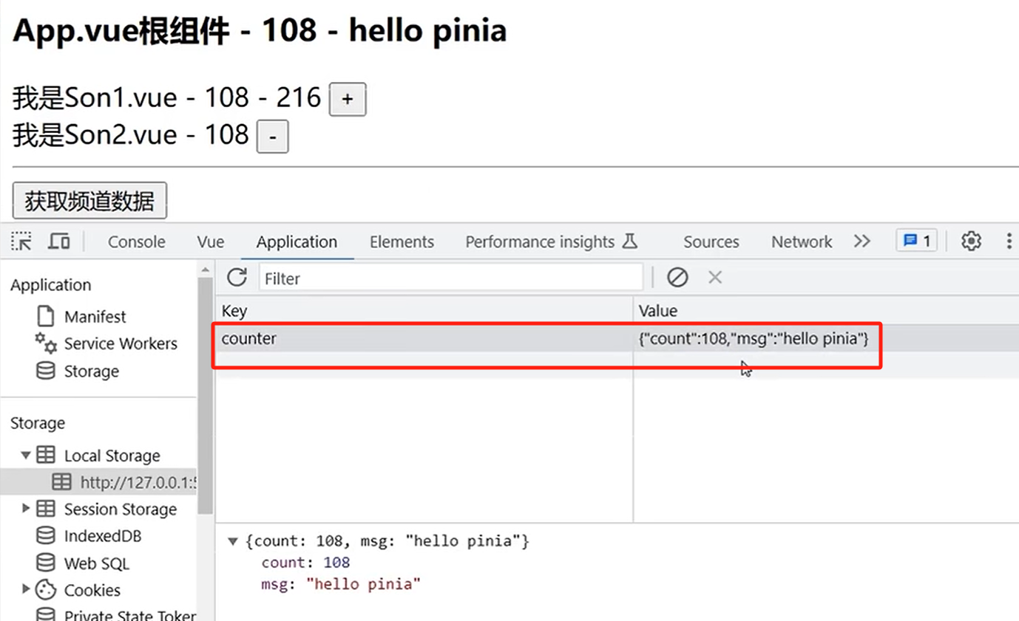
Task: Toggle the device toolbar icon
Action: (59, 241)
